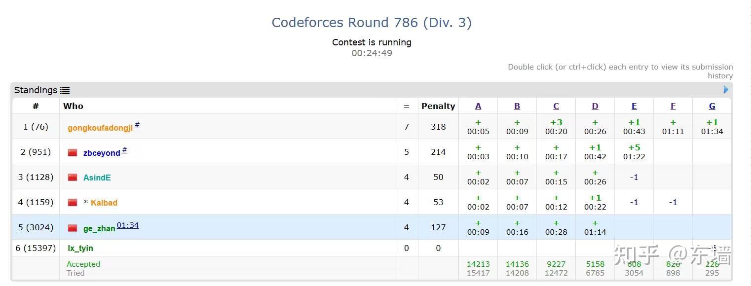The image size is (751, 286).
Task: Click the Standings list icon
Action: point(65,90)
